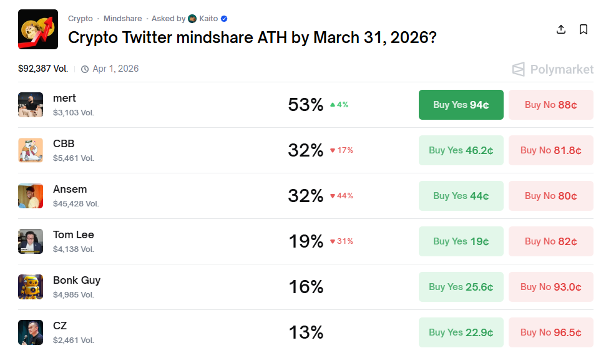
Task: Click the share/upload icon
Action: click(x=561, y=29)
